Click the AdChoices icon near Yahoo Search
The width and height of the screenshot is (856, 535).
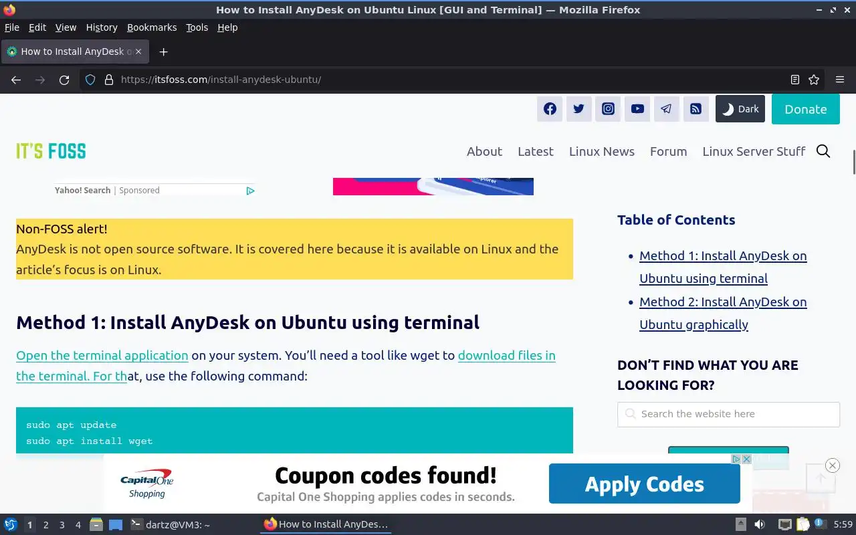pyautogui.click(x=250, y=191)
